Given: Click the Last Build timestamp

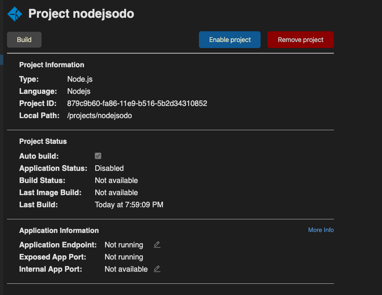Looking at the screenshot, I should tap(129, 204).
